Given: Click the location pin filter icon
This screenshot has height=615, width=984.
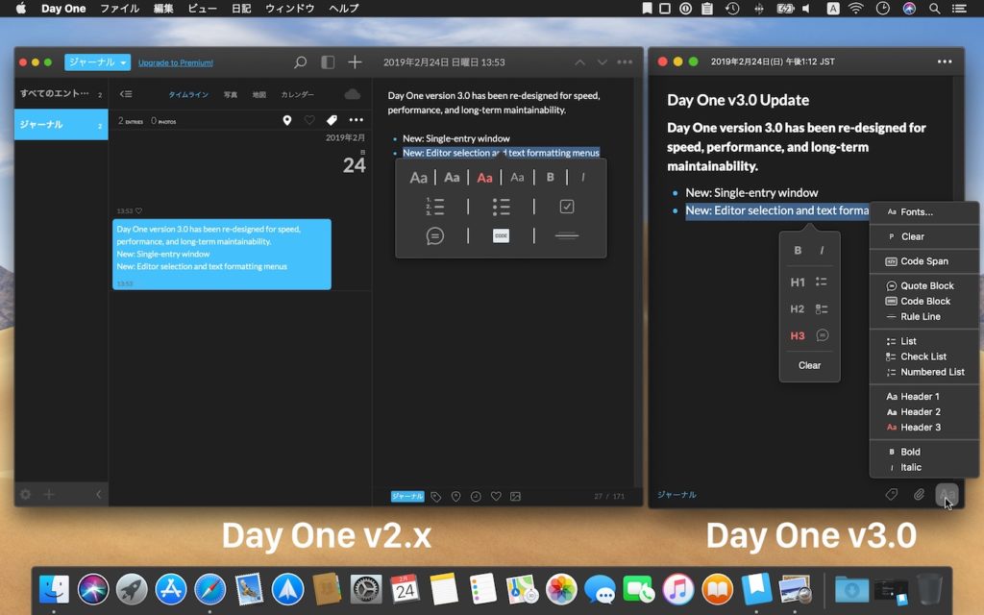Looking at the screenshot, I should click(286, 120).
